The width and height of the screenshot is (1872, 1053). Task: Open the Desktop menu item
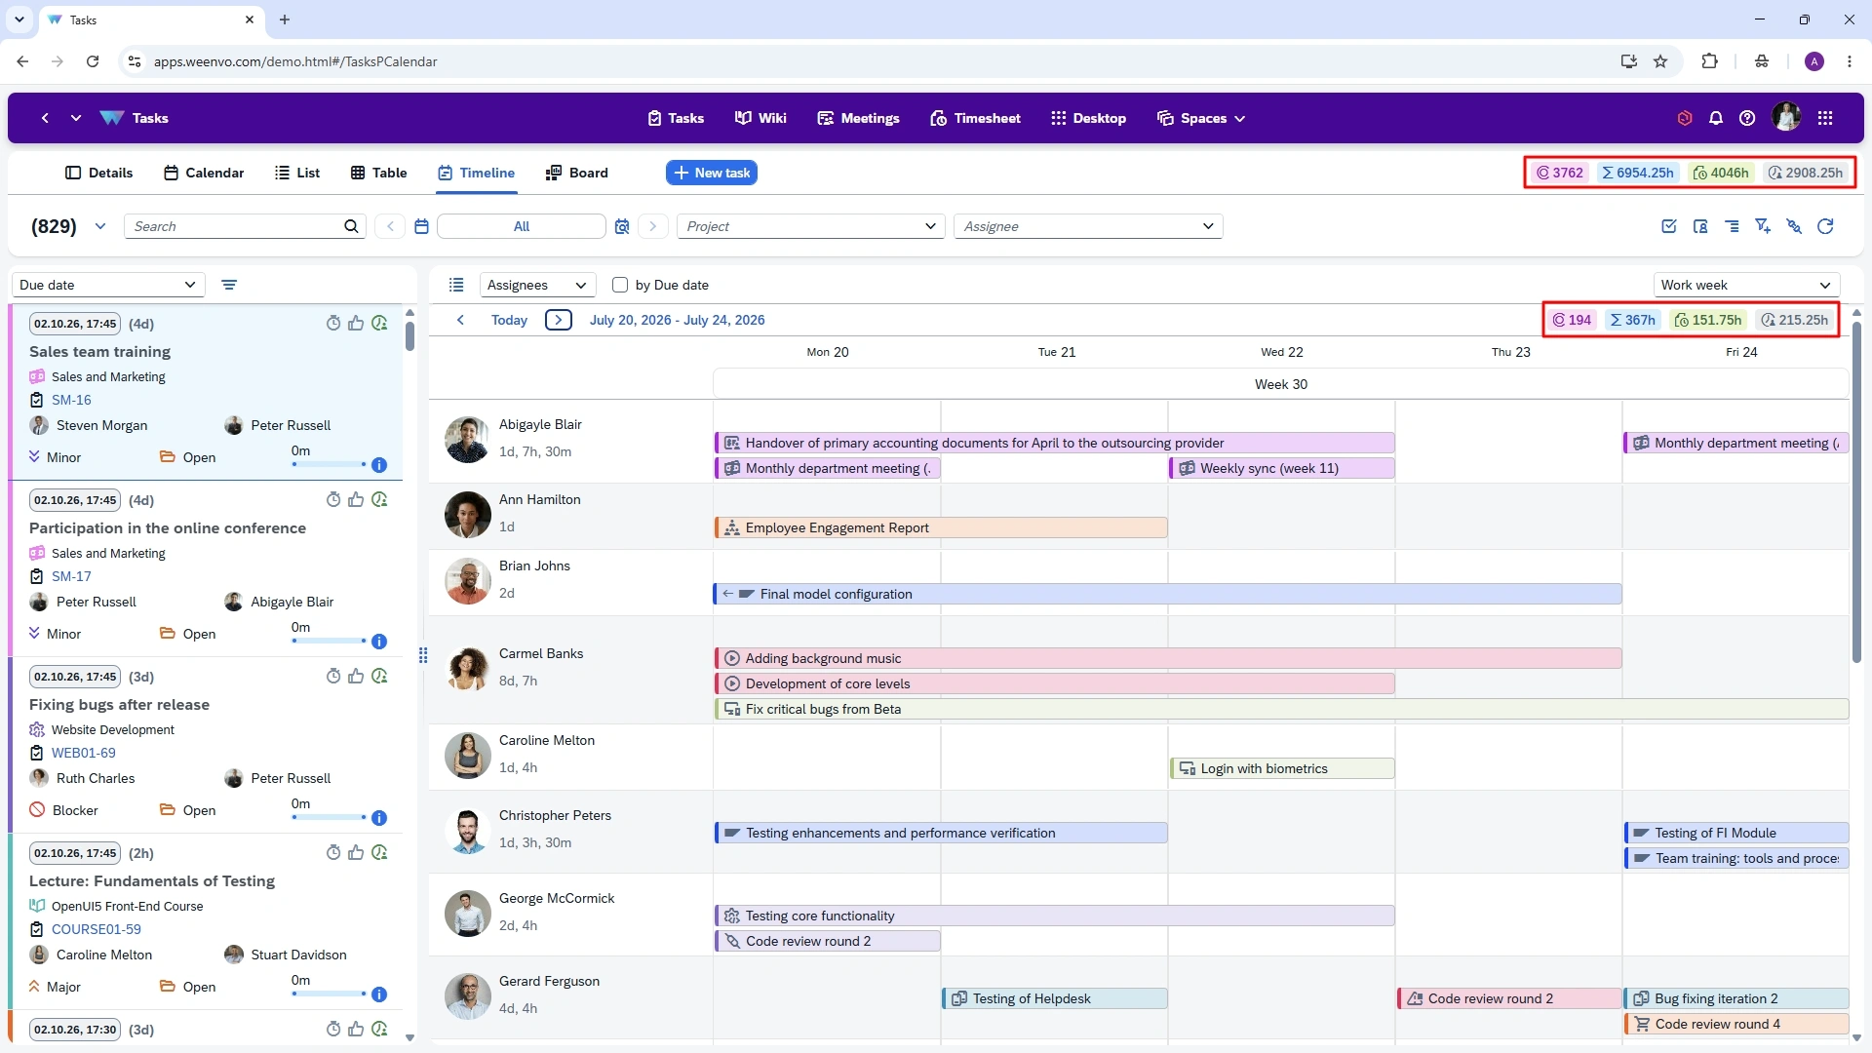point(1088,118)
